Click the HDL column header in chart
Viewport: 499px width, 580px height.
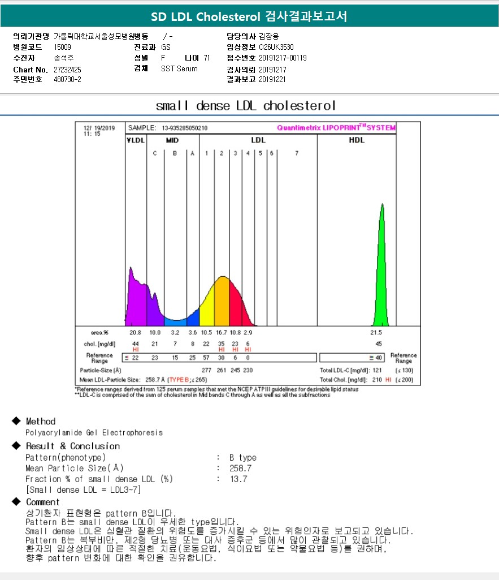tap(356, 140)
